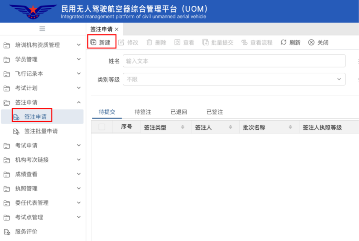
Task: Click the UOM winged star logo
Action: [33, 11]
